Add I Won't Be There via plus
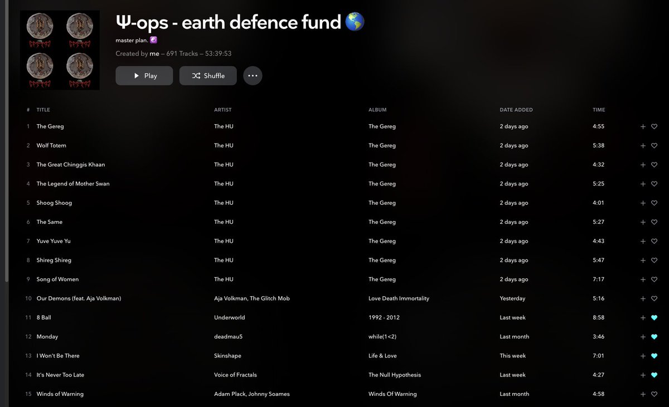The width and height of the screenshot is (669, 407). 643,356
